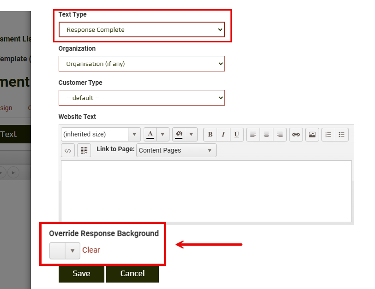The image size is (375, 289).
Task: Insert a hyperlink via link icon
Action: 296,135
